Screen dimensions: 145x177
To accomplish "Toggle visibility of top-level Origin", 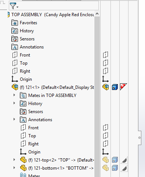I will click(x=105, y=79).
